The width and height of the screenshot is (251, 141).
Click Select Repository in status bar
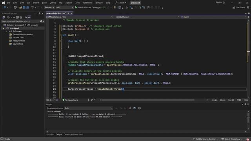[x=232, y=139]
